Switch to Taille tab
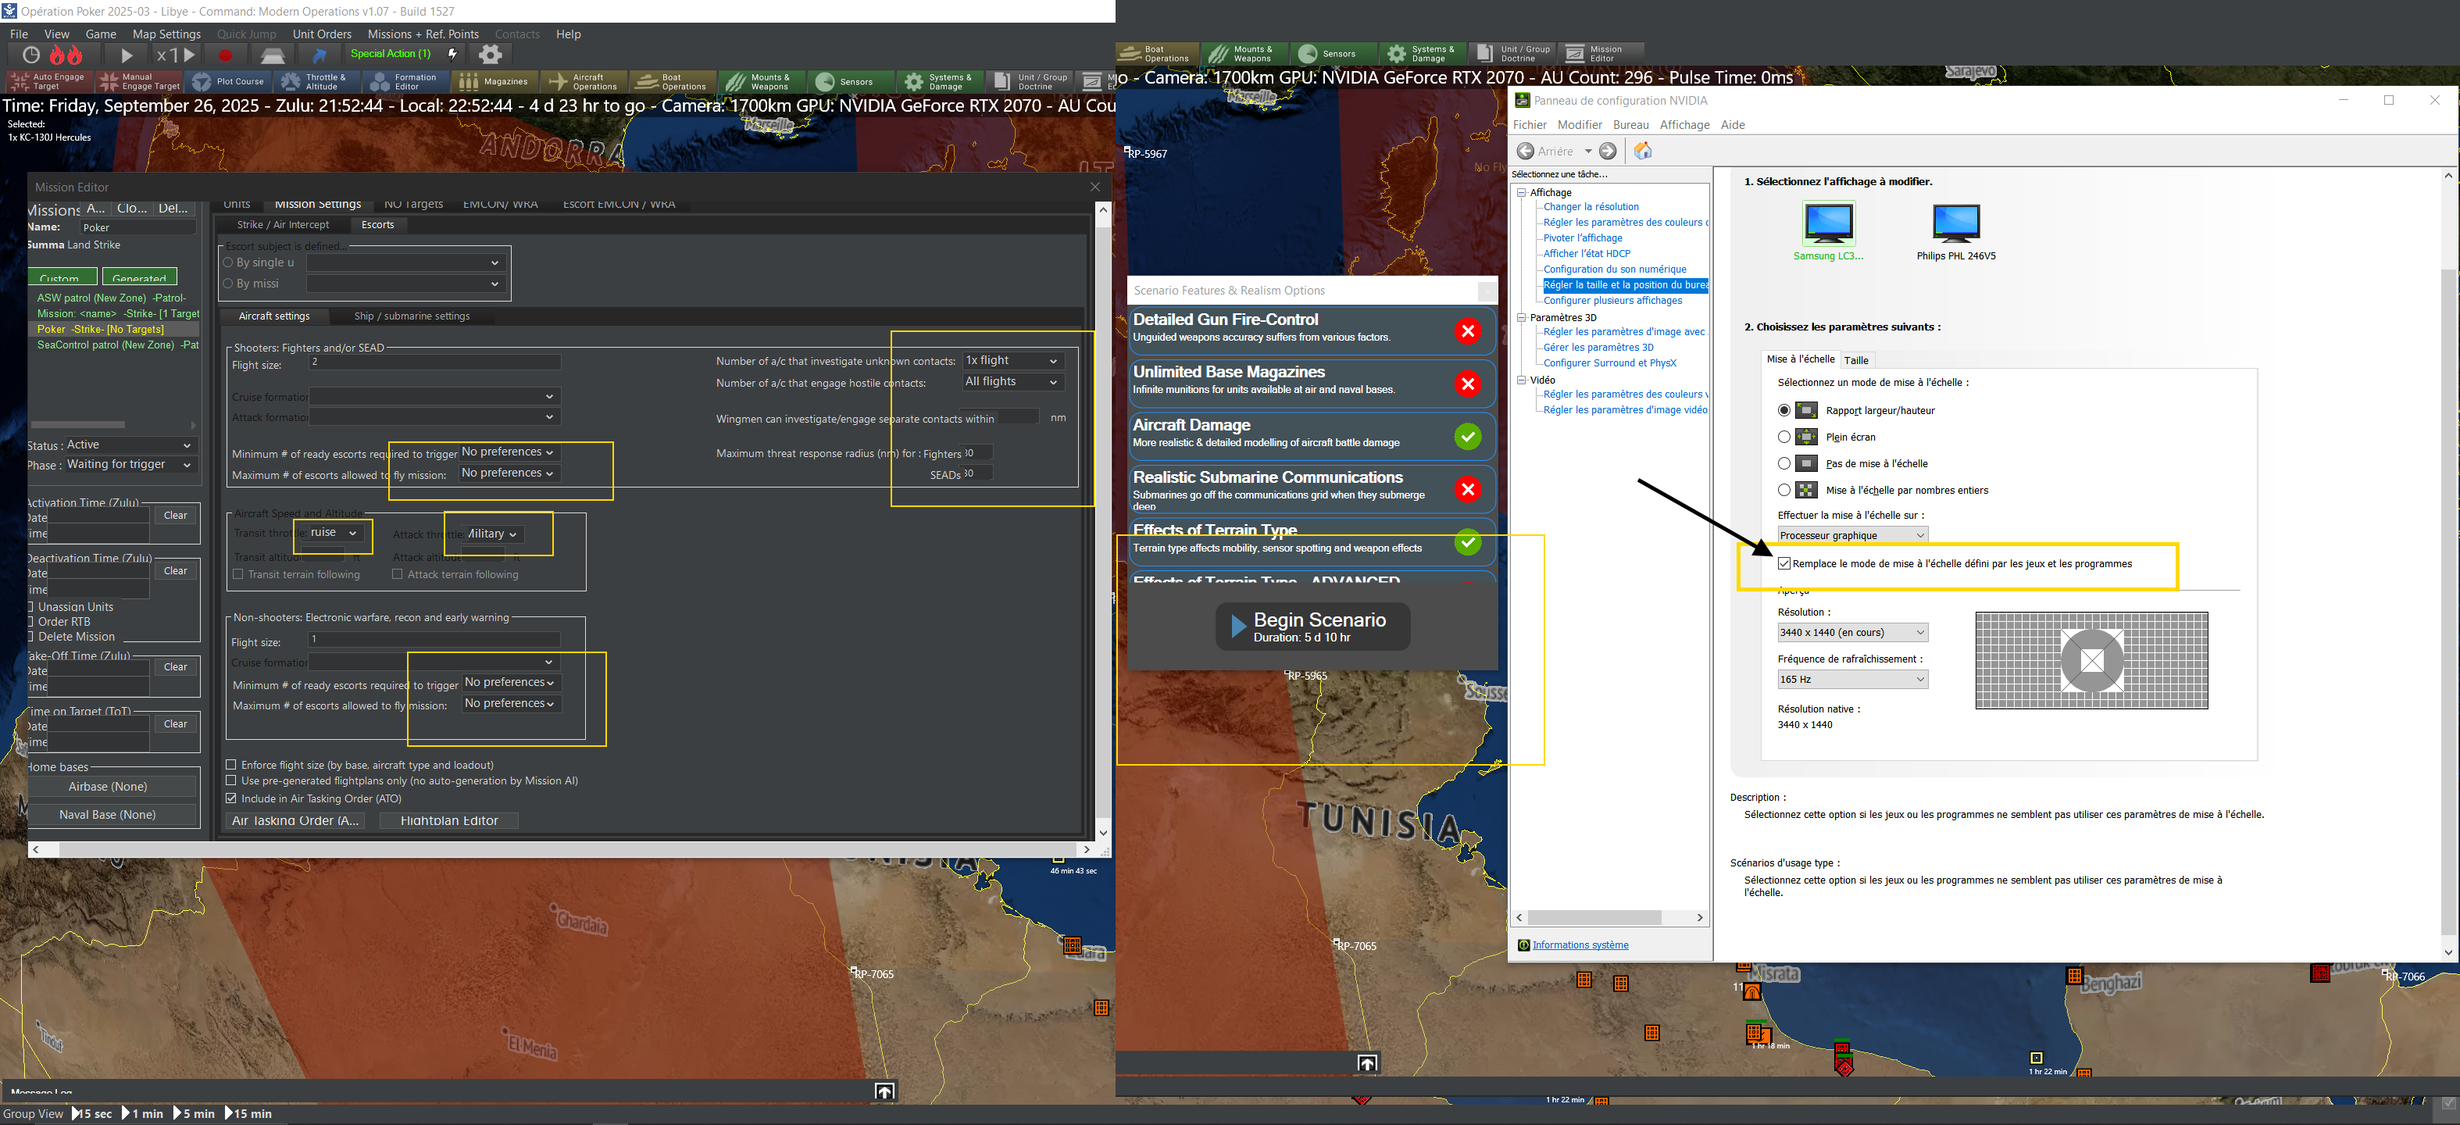The image size is (2460, 1125). pos(1855,360)
